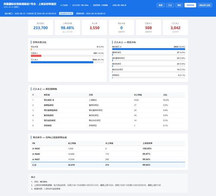Select the A-PA06 row label
This screenshot has height=196, width=216.
point(36,154)
